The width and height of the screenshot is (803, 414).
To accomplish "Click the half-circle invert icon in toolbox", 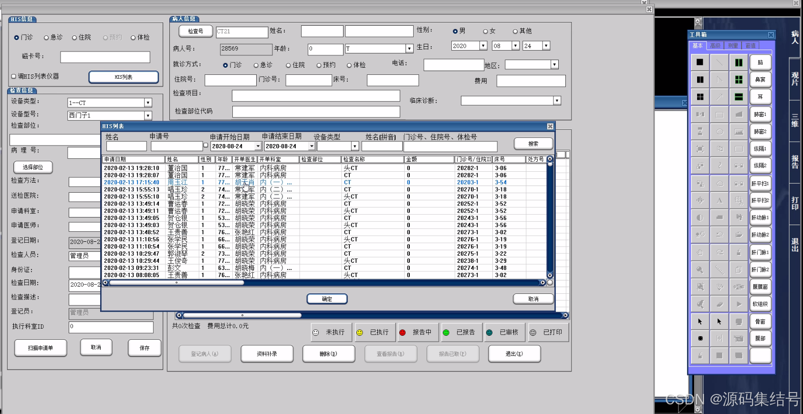I will 700,217.
